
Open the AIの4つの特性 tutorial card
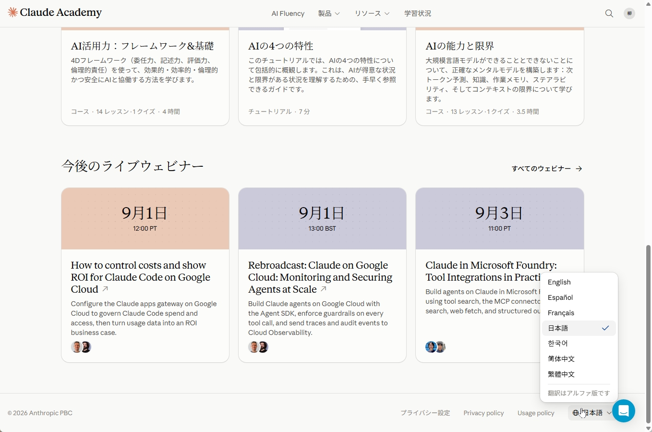click(322, 76)
